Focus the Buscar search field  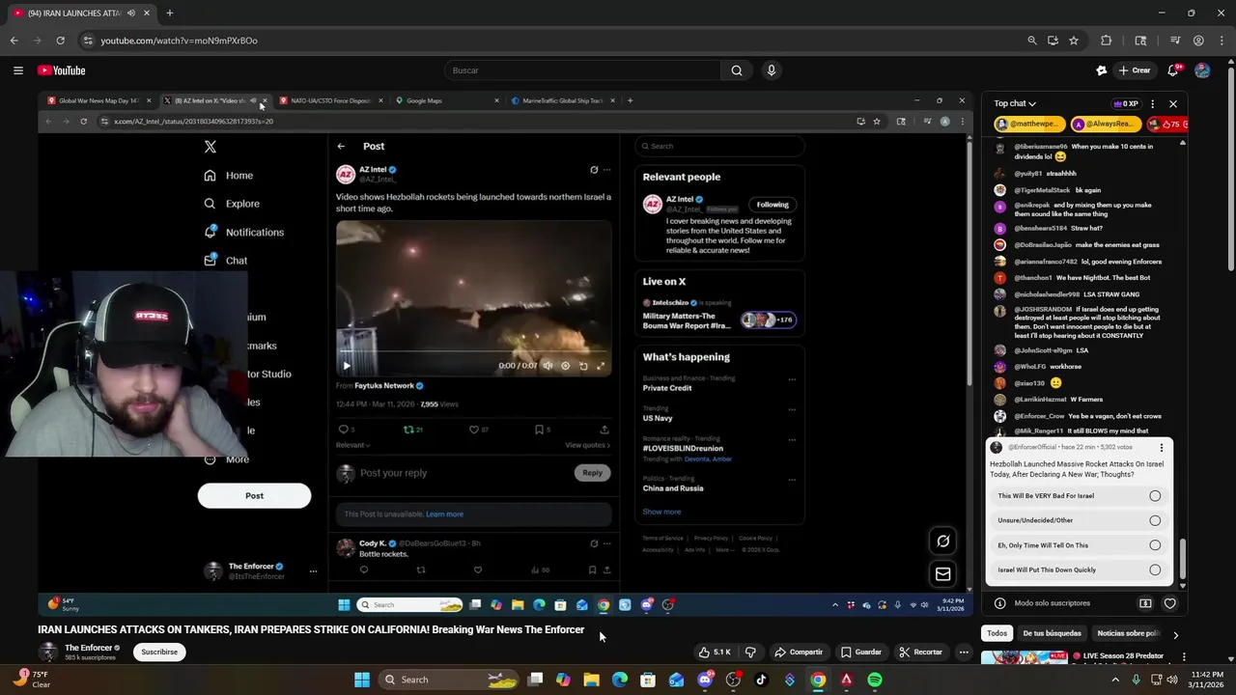click(x=582, y=70)
